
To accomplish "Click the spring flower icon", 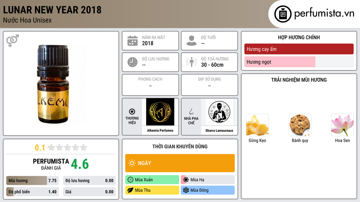I will click(130, 180).
